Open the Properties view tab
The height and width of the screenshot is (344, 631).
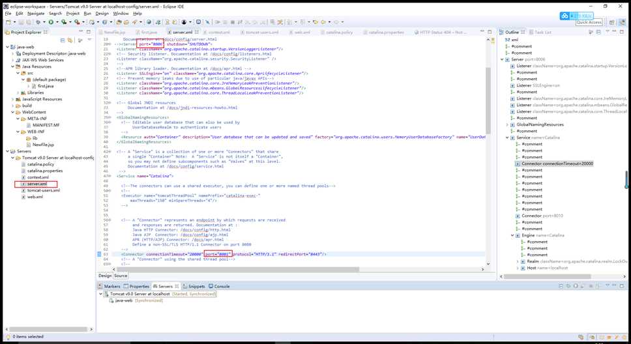[136, 287]
